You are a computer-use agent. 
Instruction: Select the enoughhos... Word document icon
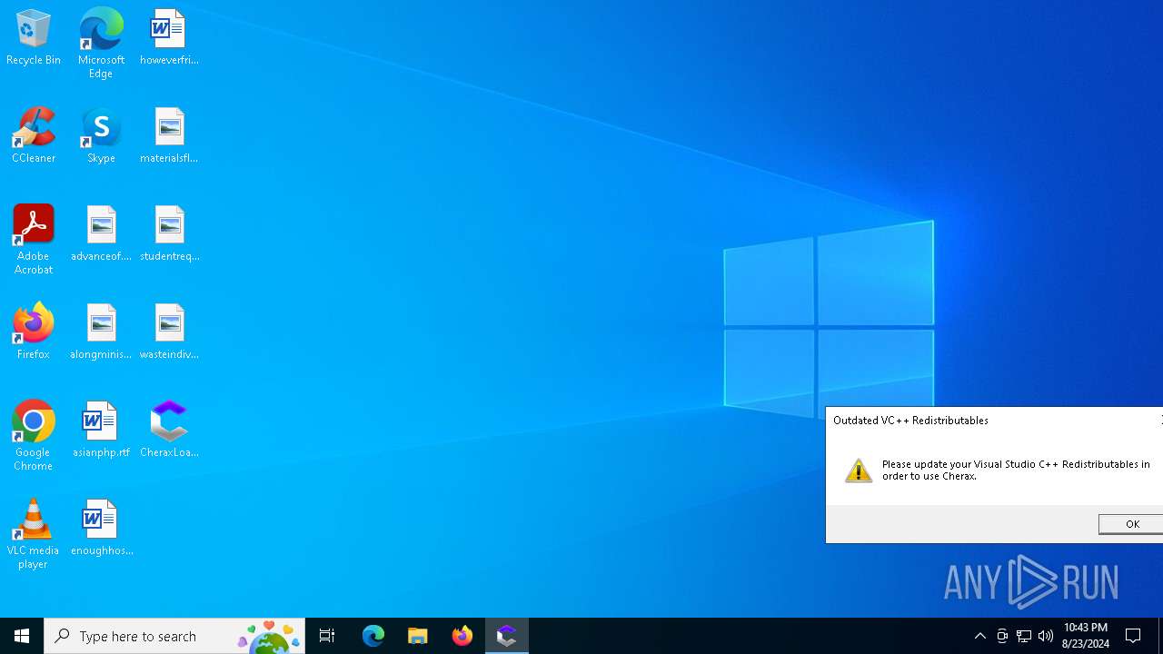click(x=101, y=529)
